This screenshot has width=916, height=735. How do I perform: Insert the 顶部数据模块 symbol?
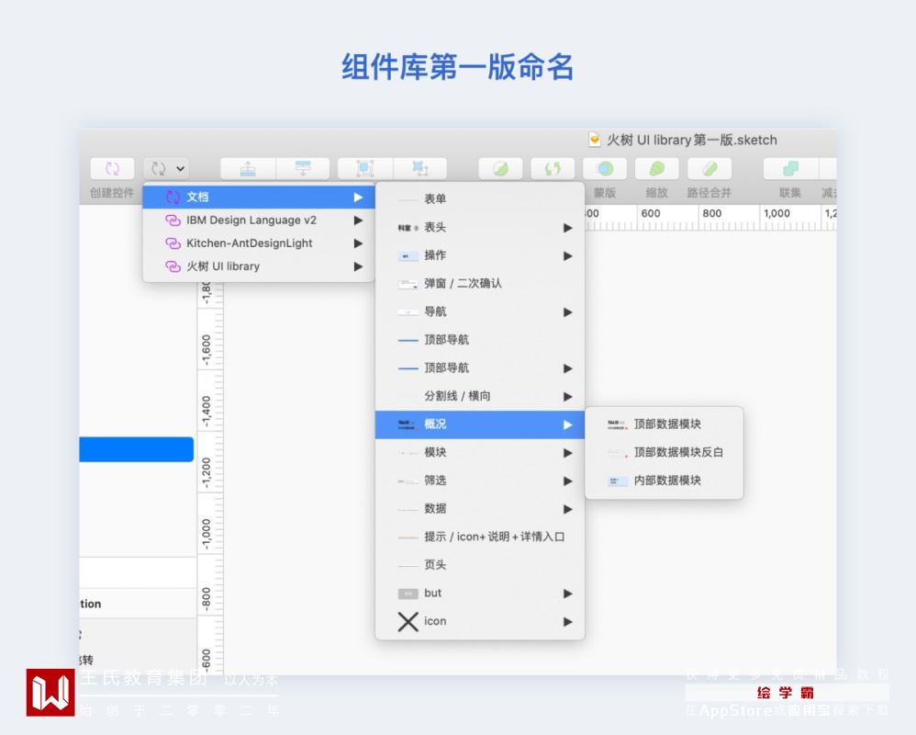[x=665, y=424]
